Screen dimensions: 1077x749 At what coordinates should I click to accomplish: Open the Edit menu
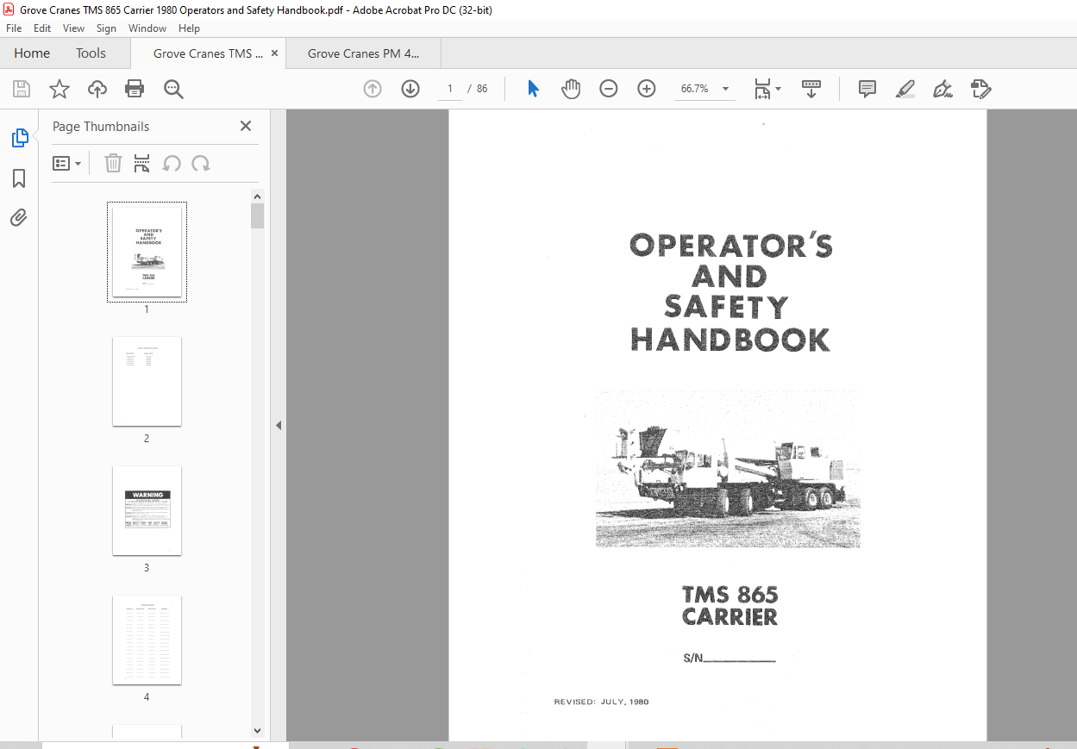(x=42, y=28)
